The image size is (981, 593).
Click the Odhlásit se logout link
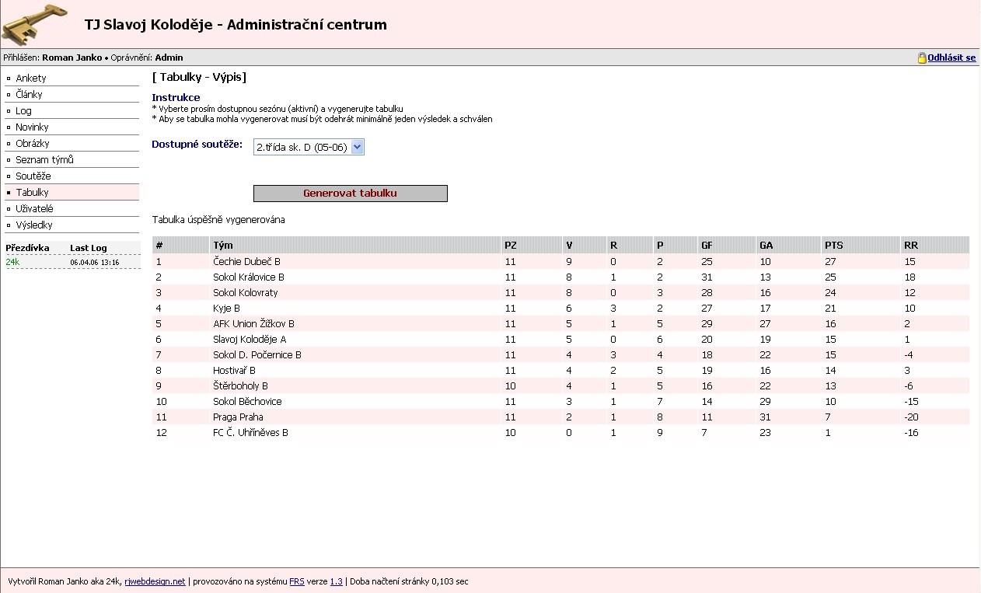(951, 58)
